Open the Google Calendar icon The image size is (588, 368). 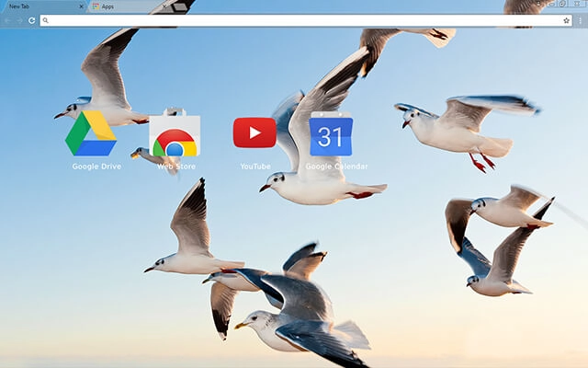[331, 133]
